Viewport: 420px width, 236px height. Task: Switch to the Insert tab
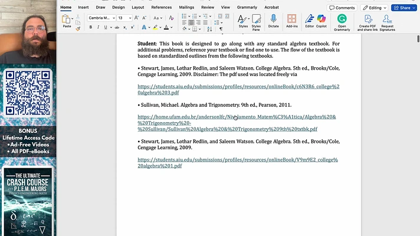point(83,7)
